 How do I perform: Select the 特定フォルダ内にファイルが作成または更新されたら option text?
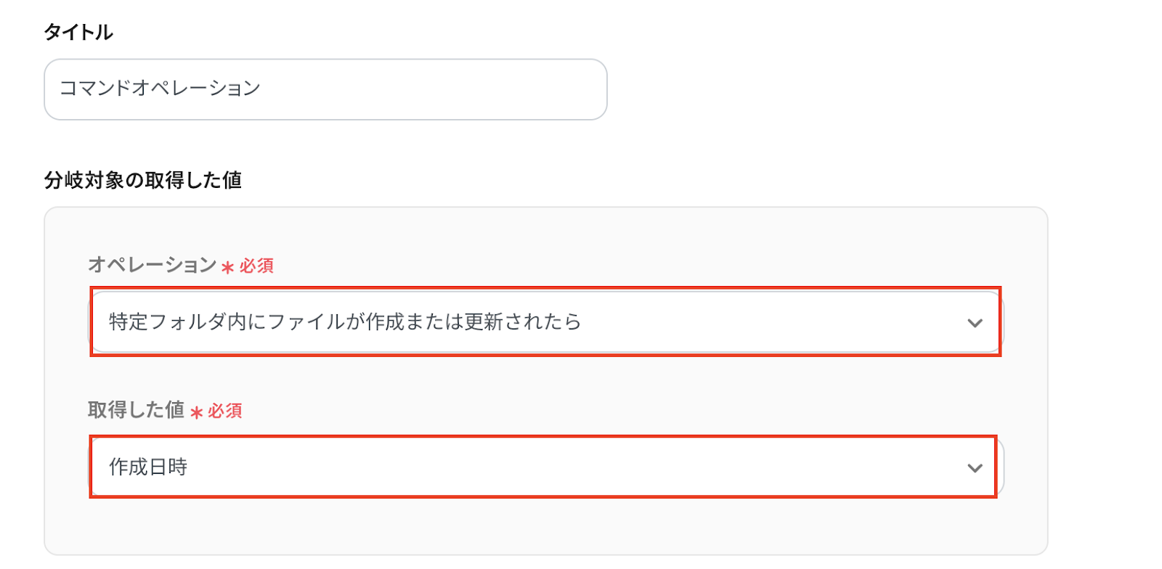tap(345, 322)
